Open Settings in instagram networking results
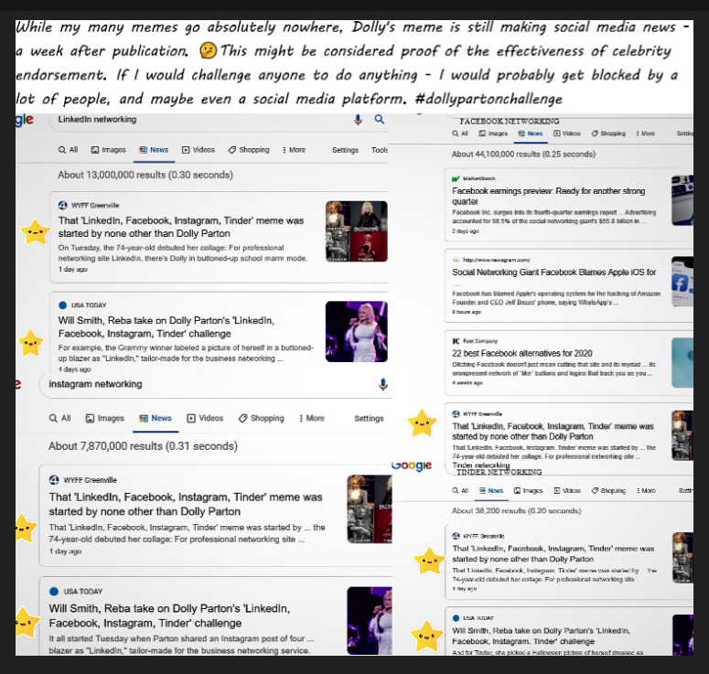This screenshot has height=674, width=709. (x=369, y=419)
